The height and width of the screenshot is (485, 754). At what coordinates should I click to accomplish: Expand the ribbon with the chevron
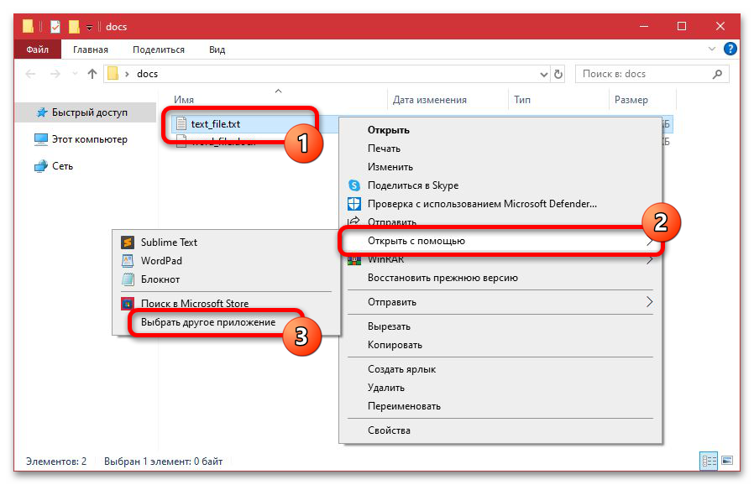click(712, 50)
